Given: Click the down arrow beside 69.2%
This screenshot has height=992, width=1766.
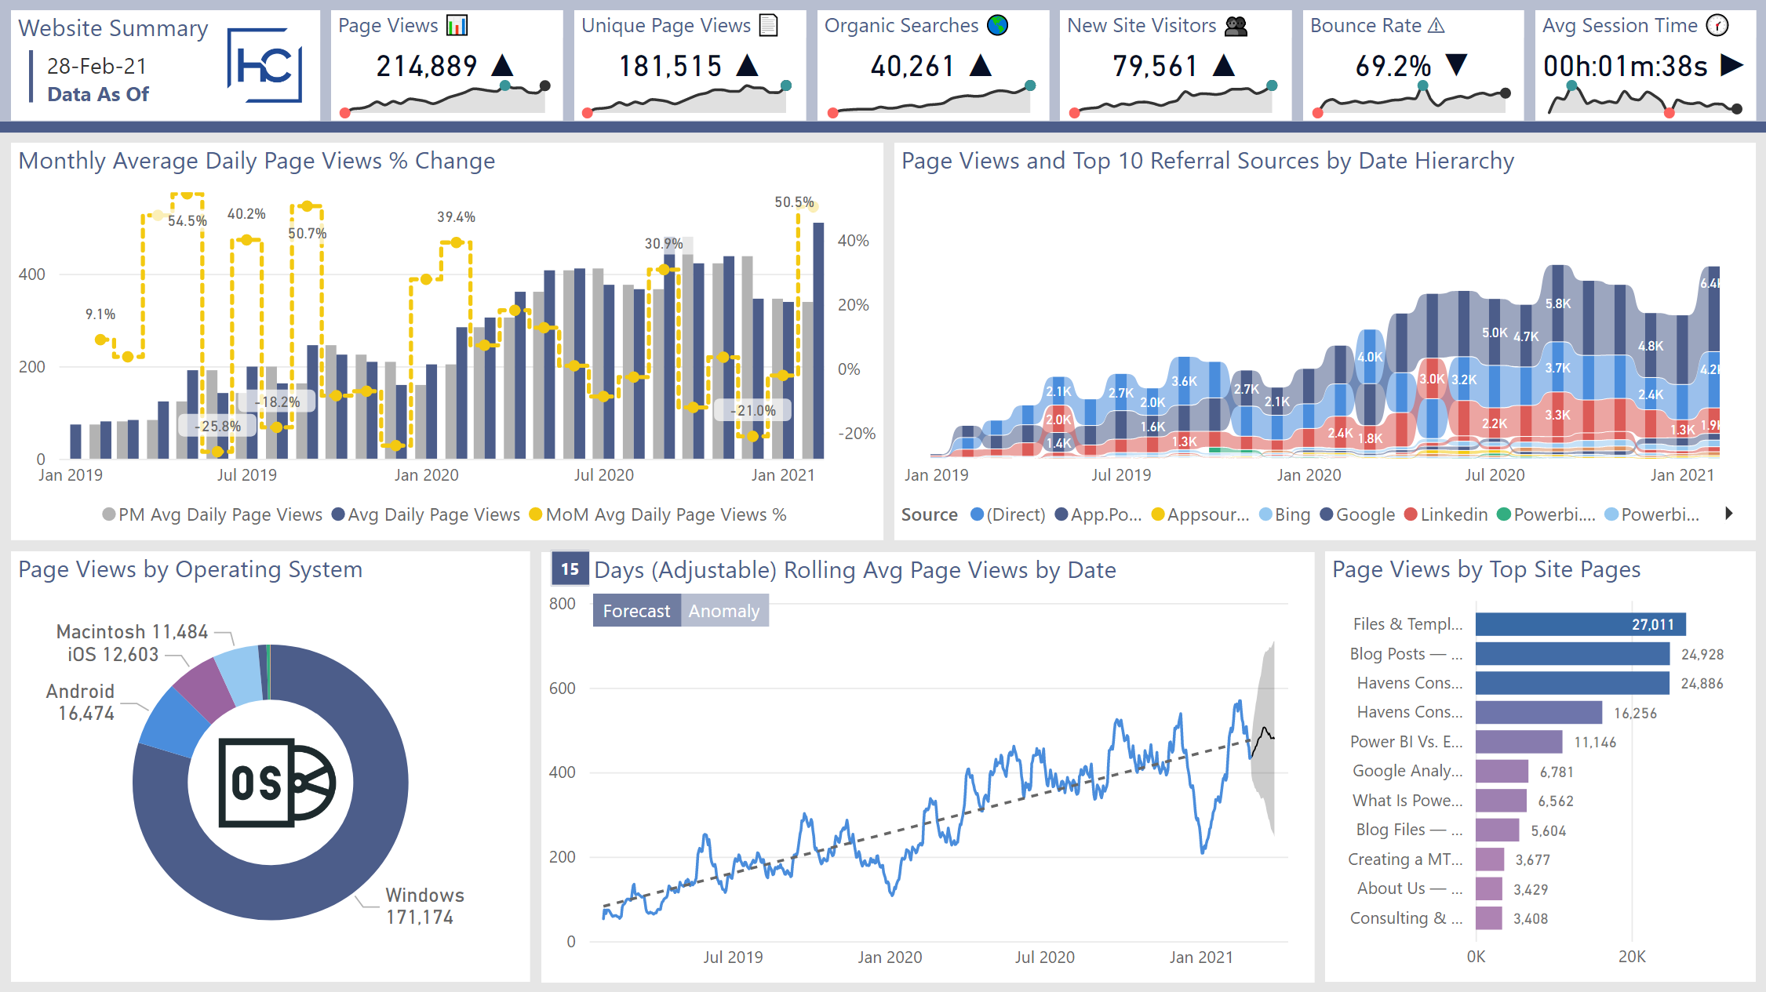Looking at the screenshot, I should pyautogui.click(x=1456, y=65).
